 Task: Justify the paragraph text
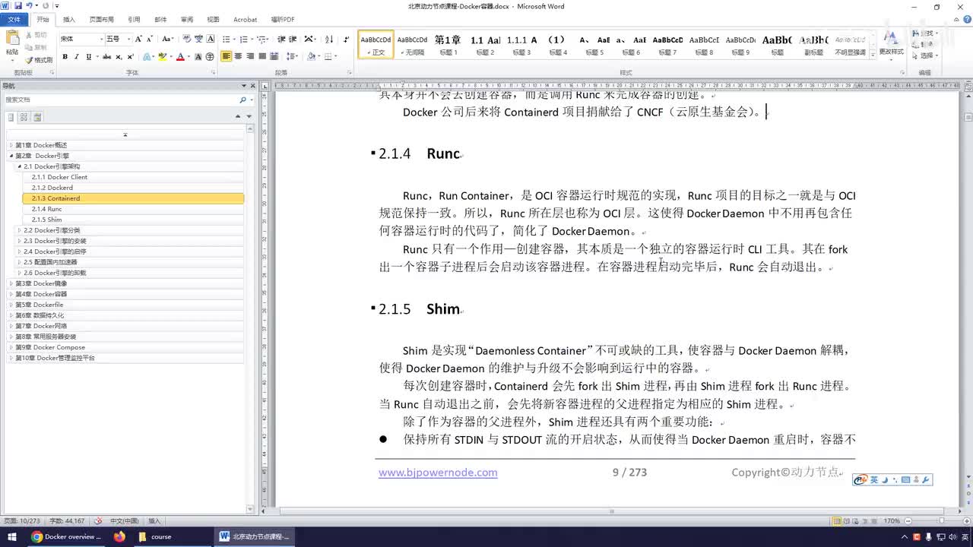click(262, 56)
